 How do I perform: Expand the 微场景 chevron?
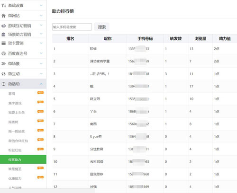[x=41, y=63]
